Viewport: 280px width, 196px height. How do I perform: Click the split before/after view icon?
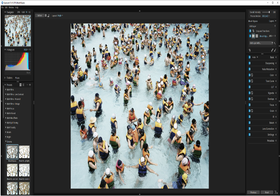tap(46, 15)
